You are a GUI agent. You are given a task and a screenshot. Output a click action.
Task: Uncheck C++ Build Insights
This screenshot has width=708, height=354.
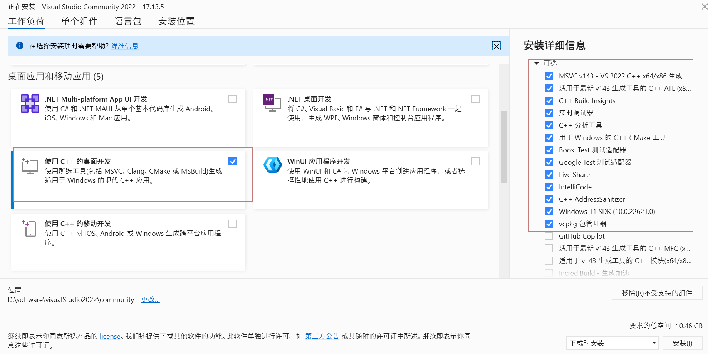[x=549, y=101]
